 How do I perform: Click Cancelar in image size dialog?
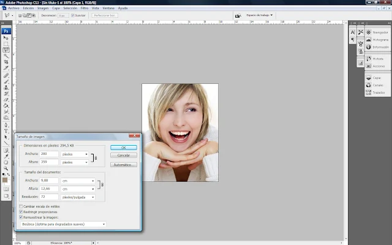pyautogui.click(x=124, y=156)
